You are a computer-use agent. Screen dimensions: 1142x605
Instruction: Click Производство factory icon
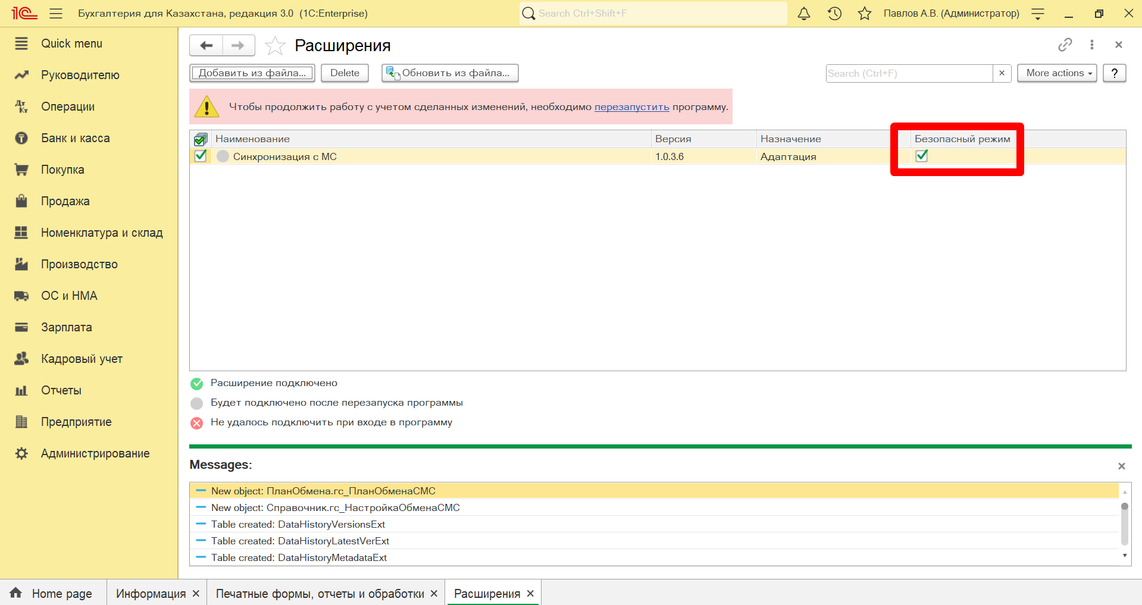point(21,264)
